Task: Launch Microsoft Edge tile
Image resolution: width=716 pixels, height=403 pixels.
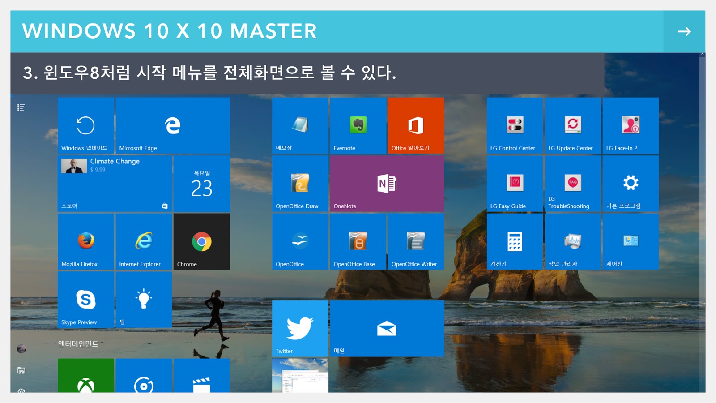Action: (x=173, y=126)
